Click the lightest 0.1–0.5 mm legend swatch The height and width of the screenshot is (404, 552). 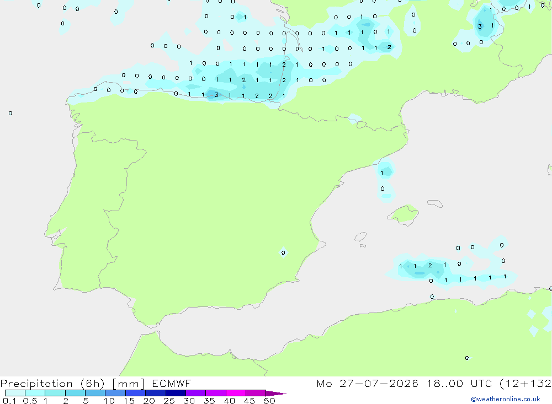(x=15, y=393)
